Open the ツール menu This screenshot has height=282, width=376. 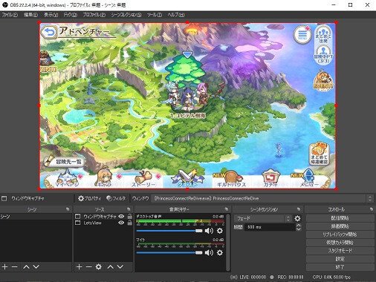click(154, 15)
